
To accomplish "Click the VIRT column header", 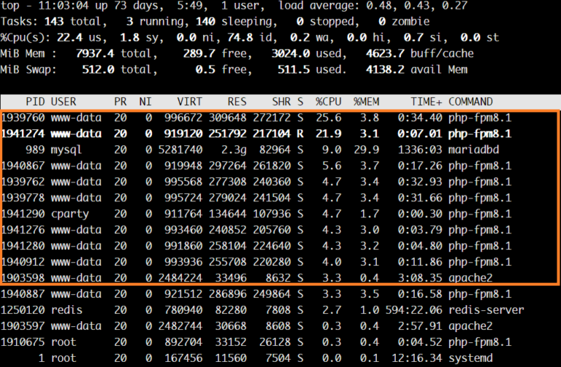I will click(x=189, y=101).
